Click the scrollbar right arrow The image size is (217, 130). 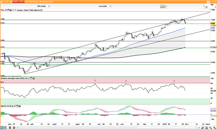pyautogui.click(x=199, y=128)
